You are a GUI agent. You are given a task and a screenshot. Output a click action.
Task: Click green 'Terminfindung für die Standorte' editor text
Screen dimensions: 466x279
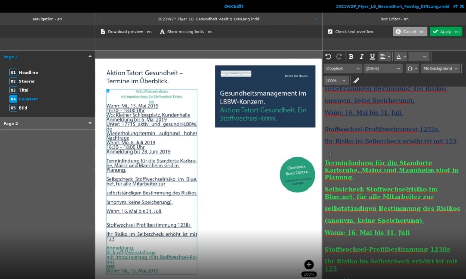[x=378, y=163]
